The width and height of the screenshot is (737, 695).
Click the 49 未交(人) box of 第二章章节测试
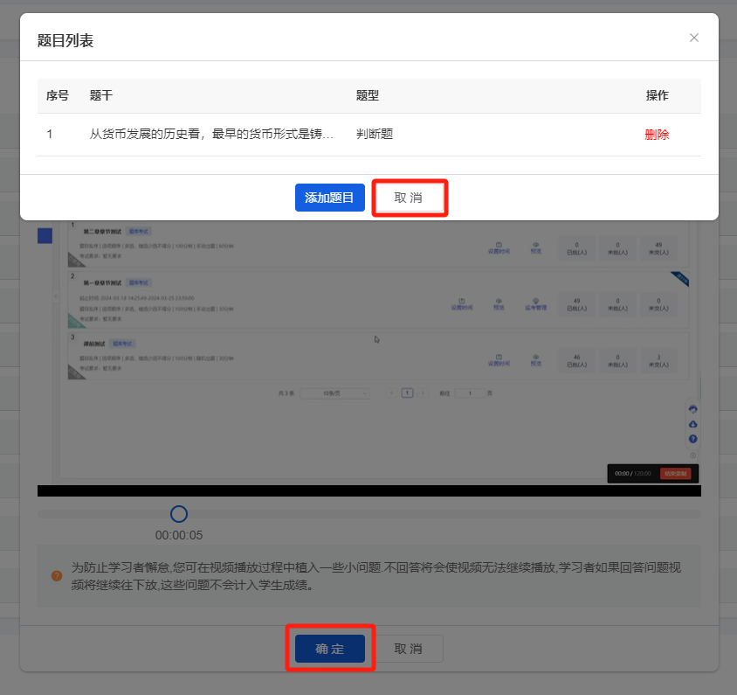click(x=658, y=248)
